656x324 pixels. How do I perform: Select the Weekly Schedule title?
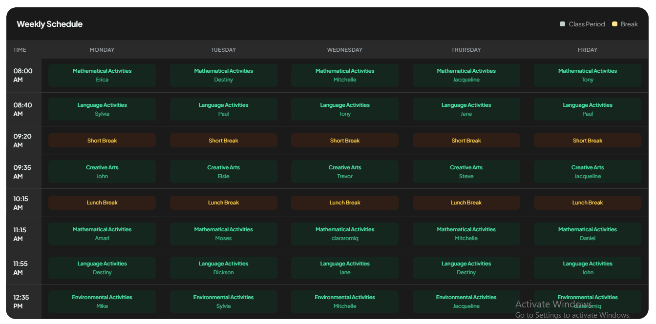click(49, 23)
